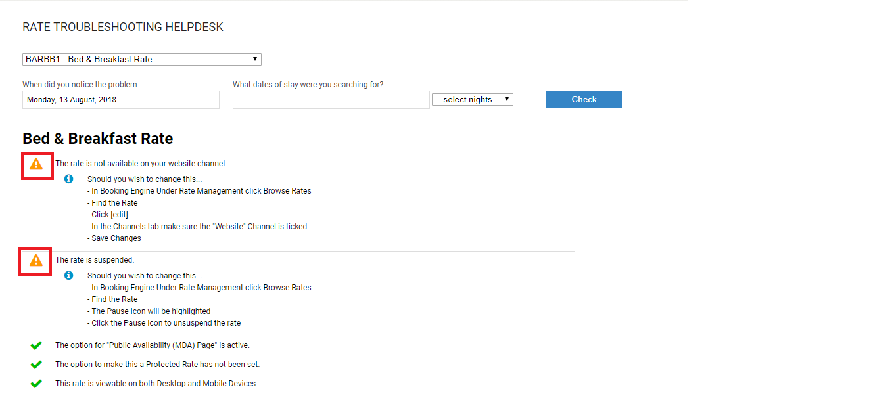Expand the select nights dropdown
The width and height of the screenshot is (873, 398).
click(472, 100)
